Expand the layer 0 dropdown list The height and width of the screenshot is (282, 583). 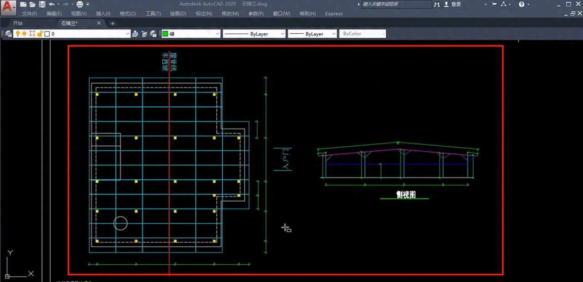[128, 34]
